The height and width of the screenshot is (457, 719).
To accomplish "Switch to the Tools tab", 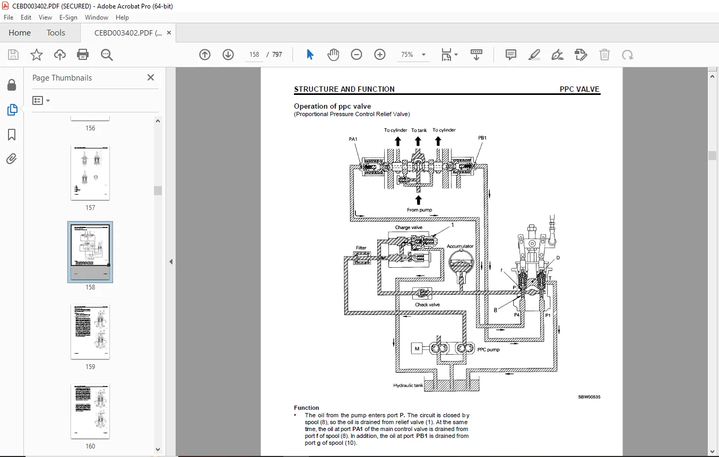I will (x=56, y=32).
